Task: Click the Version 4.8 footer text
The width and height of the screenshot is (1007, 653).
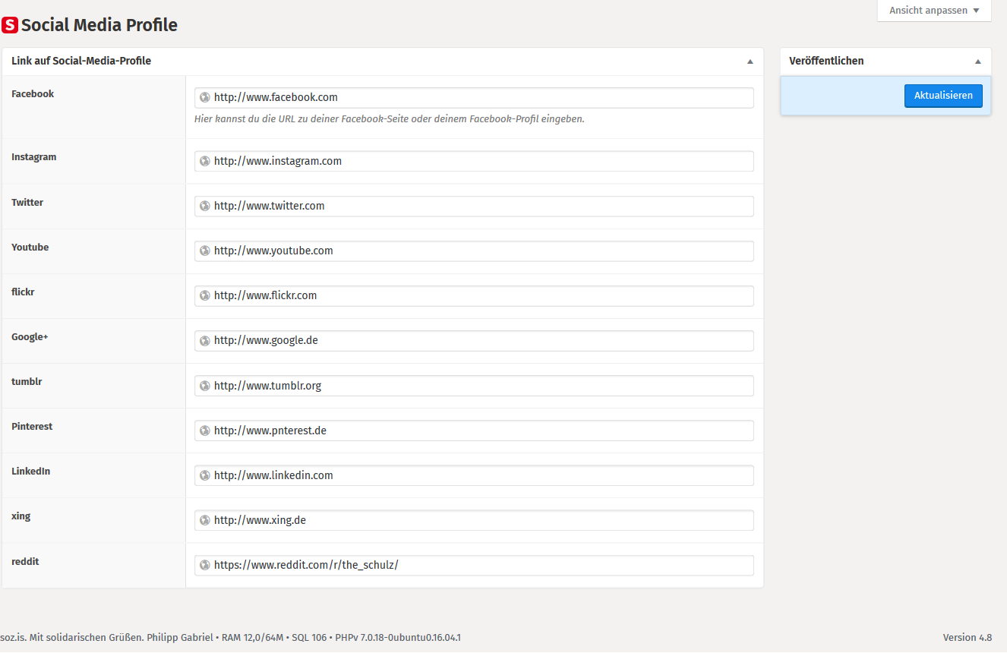Action: pos(967,637)
